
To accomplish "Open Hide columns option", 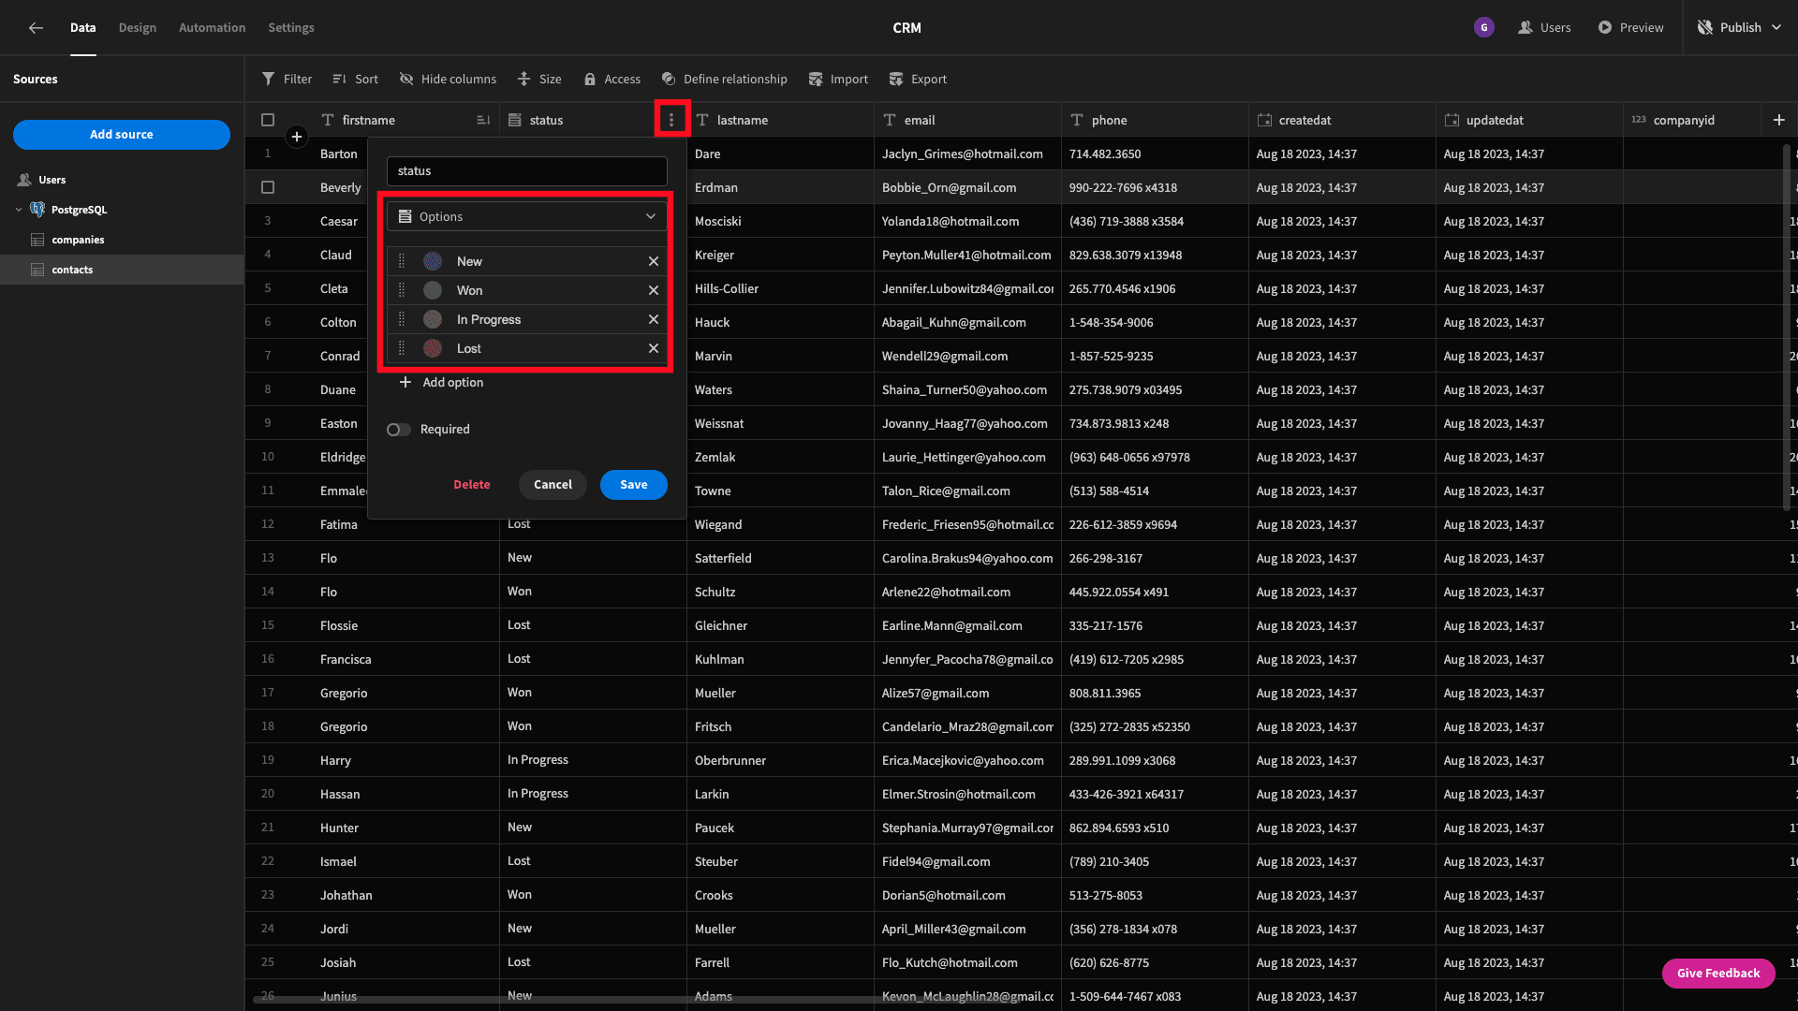I will [448, 79].
